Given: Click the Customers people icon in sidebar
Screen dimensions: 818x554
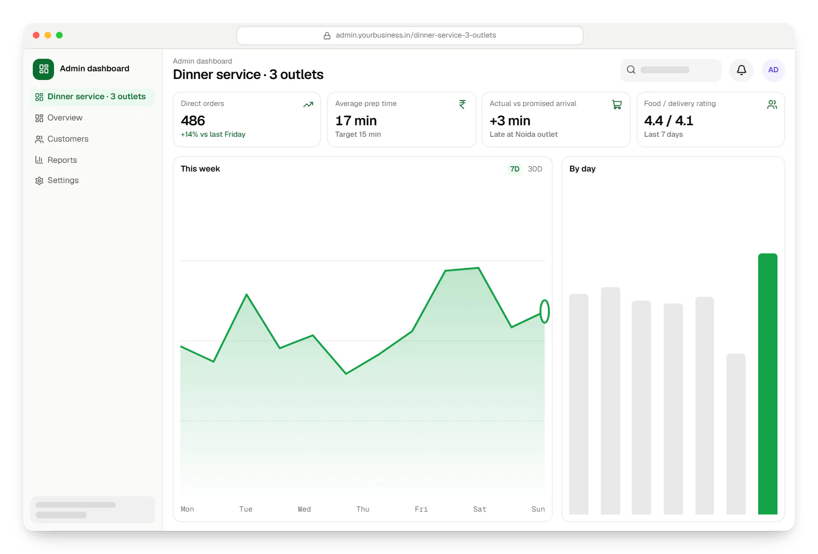Looking at the screenshot, I should click(39, 139).
